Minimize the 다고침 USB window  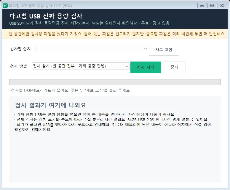pos(202,6)
